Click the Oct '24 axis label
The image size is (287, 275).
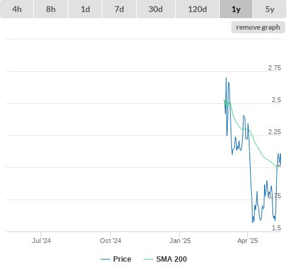click(x=110, y=241)
